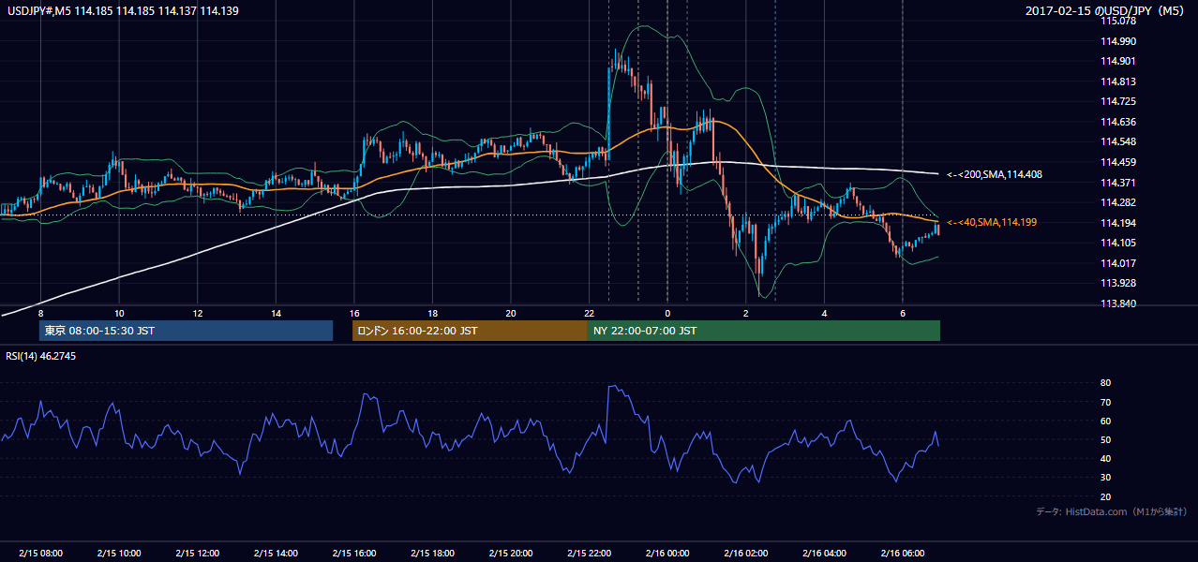Click hour marker 22 under the price chart

[x=589, y=312]
